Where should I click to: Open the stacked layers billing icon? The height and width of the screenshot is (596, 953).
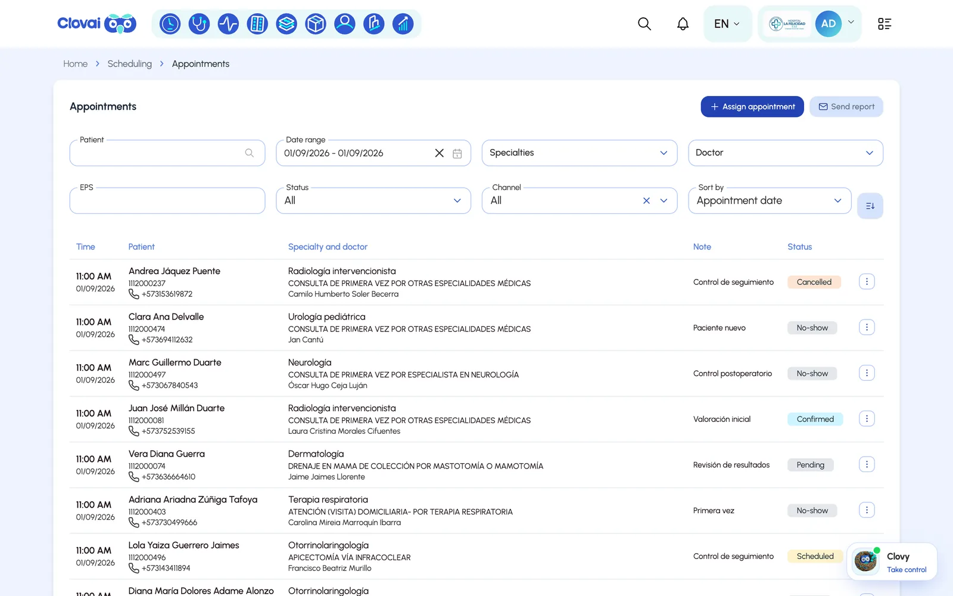(286, 24)
